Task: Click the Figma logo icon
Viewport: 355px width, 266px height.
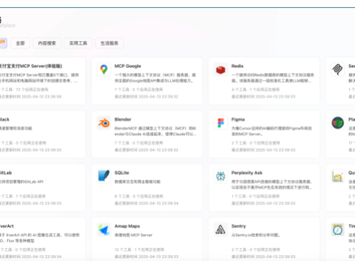Action: click(x=221, y=123)
